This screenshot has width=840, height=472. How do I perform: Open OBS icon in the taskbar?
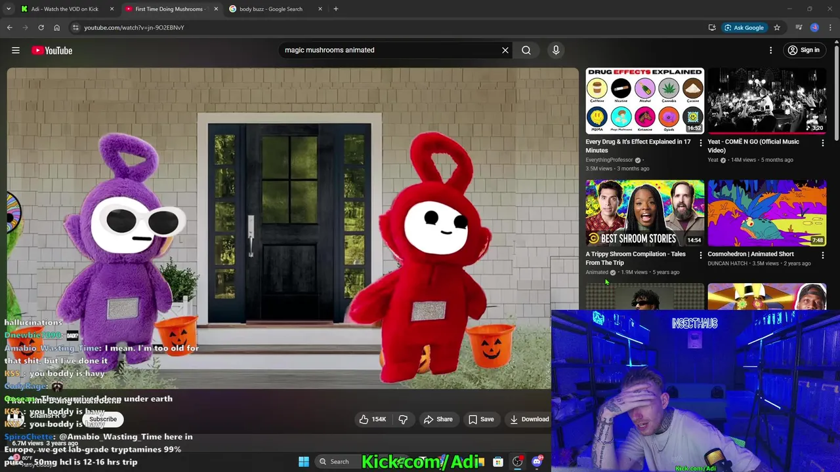point(518,462)
